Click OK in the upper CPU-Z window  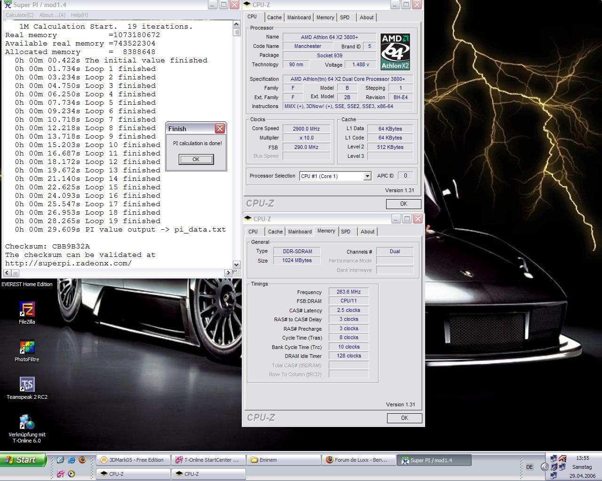[404, 203]
